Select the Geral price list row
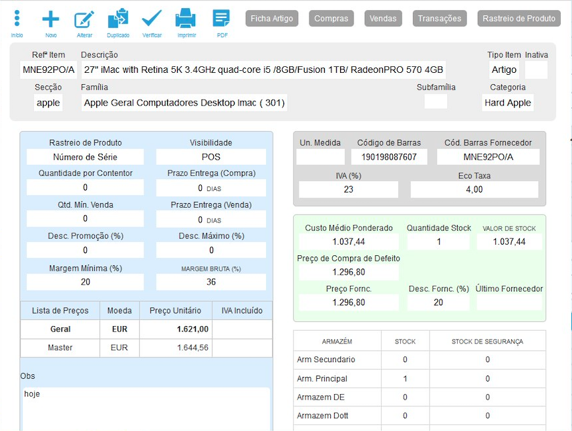 click(146, 329)
